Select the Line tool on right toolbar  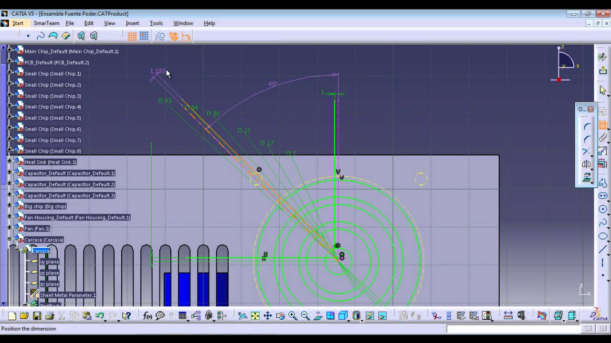point(603,250)
